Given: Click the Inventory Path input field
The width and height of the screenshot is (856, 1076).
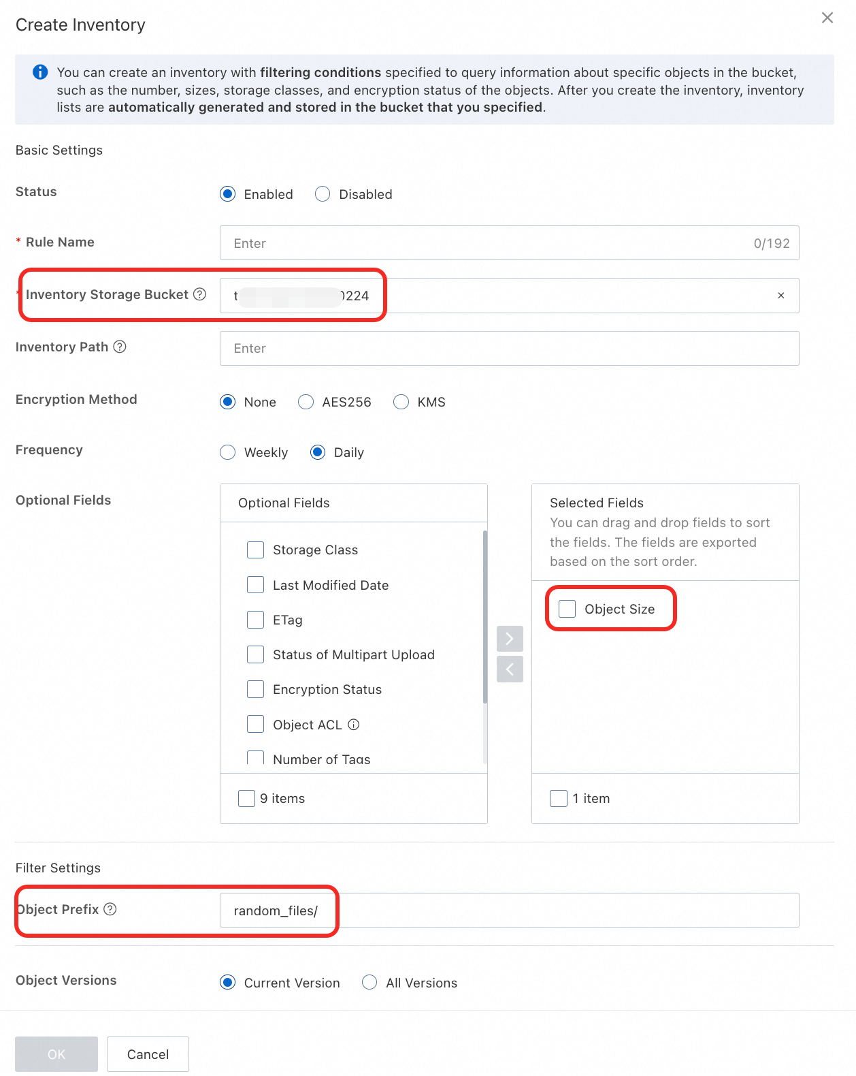Looking at the screenshot, I should tap(509, 348).
